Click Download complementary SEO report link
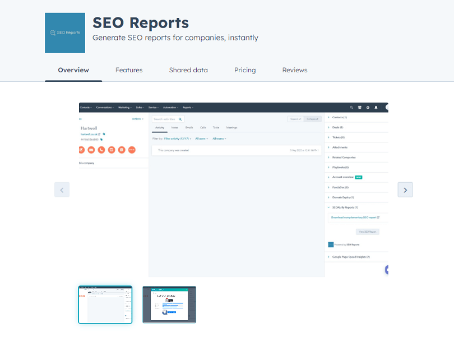Screen dimensions: 454x356 tap(355, 218)
